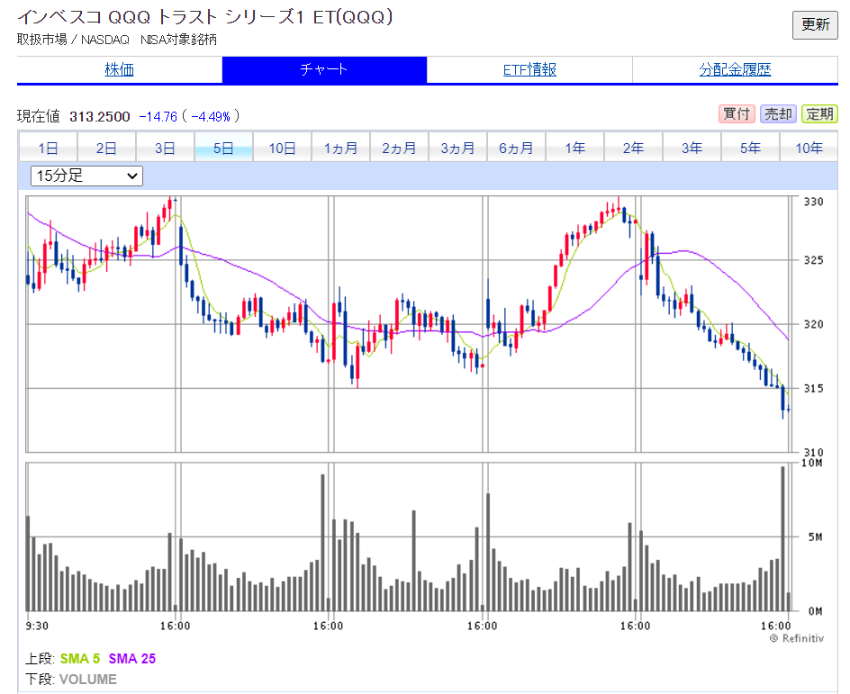Select the 10日 chart period
Screen dimensions: 850x694
point(283,148)
